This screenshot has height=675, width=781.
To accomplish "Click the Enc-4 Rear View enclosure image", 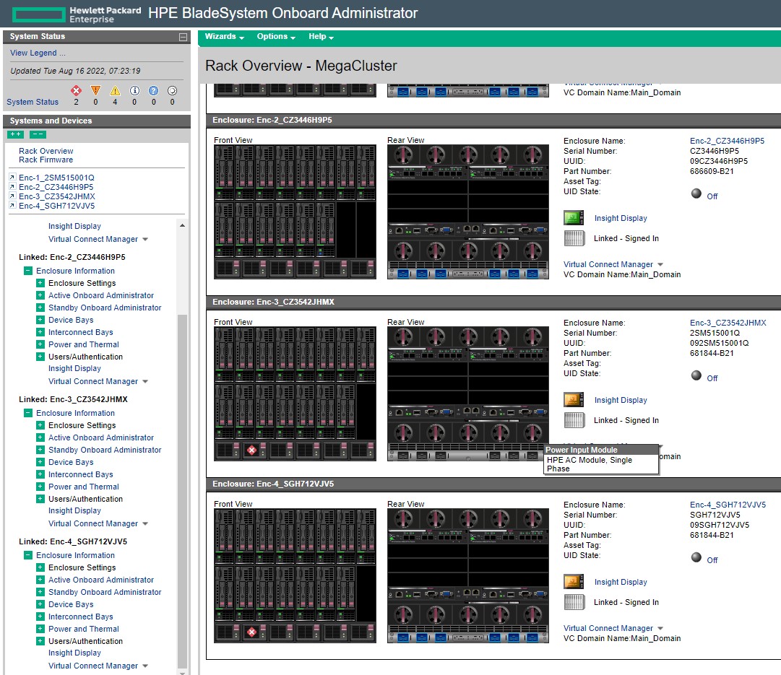I will pyautogui.click(x=468, y=575).
